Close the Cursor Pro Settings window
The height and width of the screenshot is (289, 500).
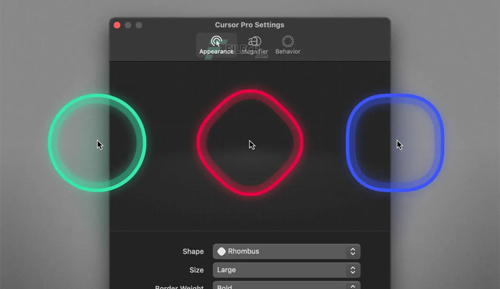coord(117,25)
